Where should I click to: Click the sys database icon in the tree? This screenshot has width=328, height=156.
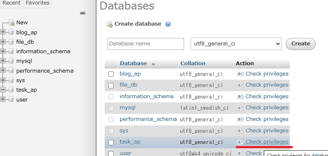pyautogui.click(x=11, y=80)
